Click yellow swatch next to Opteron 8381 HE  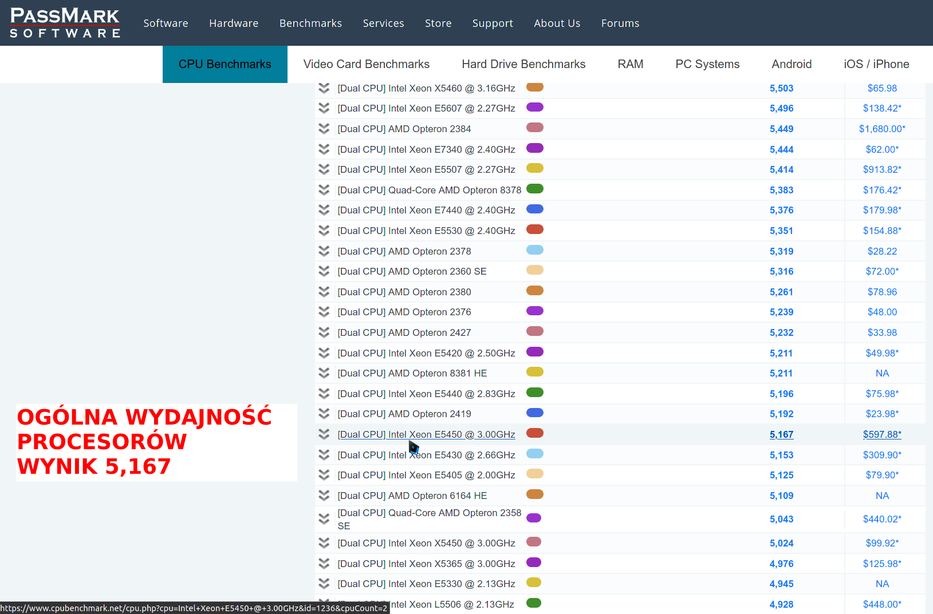point(535,372)
